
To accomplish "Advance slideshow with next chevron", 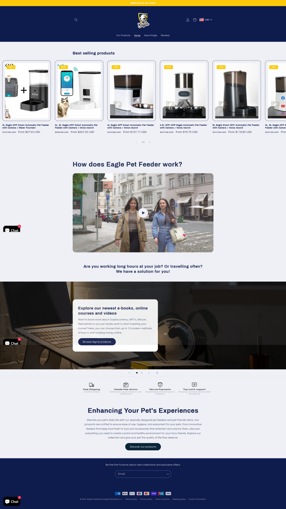I will coord(149,373).
